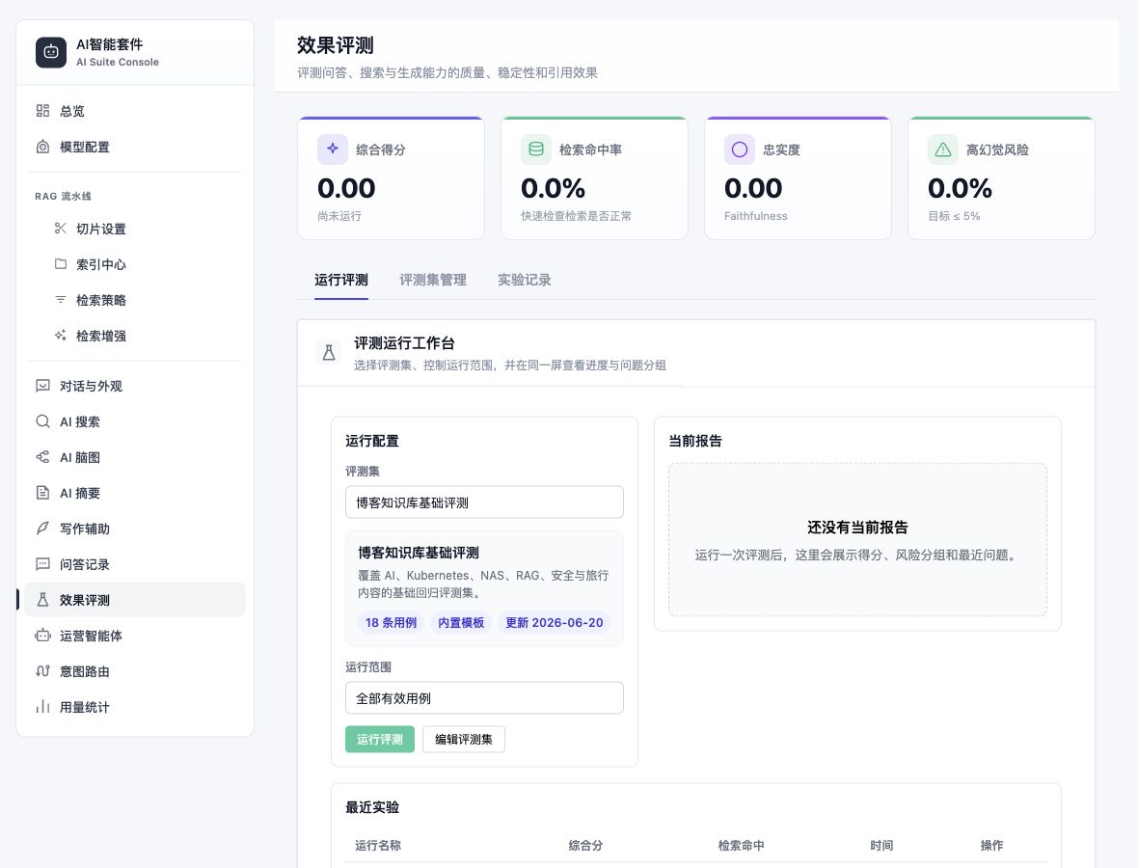Click the document icon beside AI 摘要
The image size is (1138, 868).
[42, 492]
